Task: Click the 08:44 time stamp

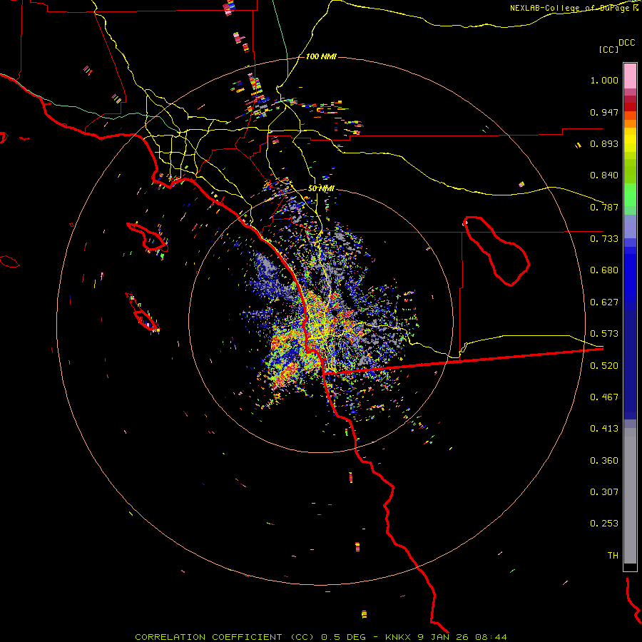Action: pyautogui.click(x=491, y=637)
